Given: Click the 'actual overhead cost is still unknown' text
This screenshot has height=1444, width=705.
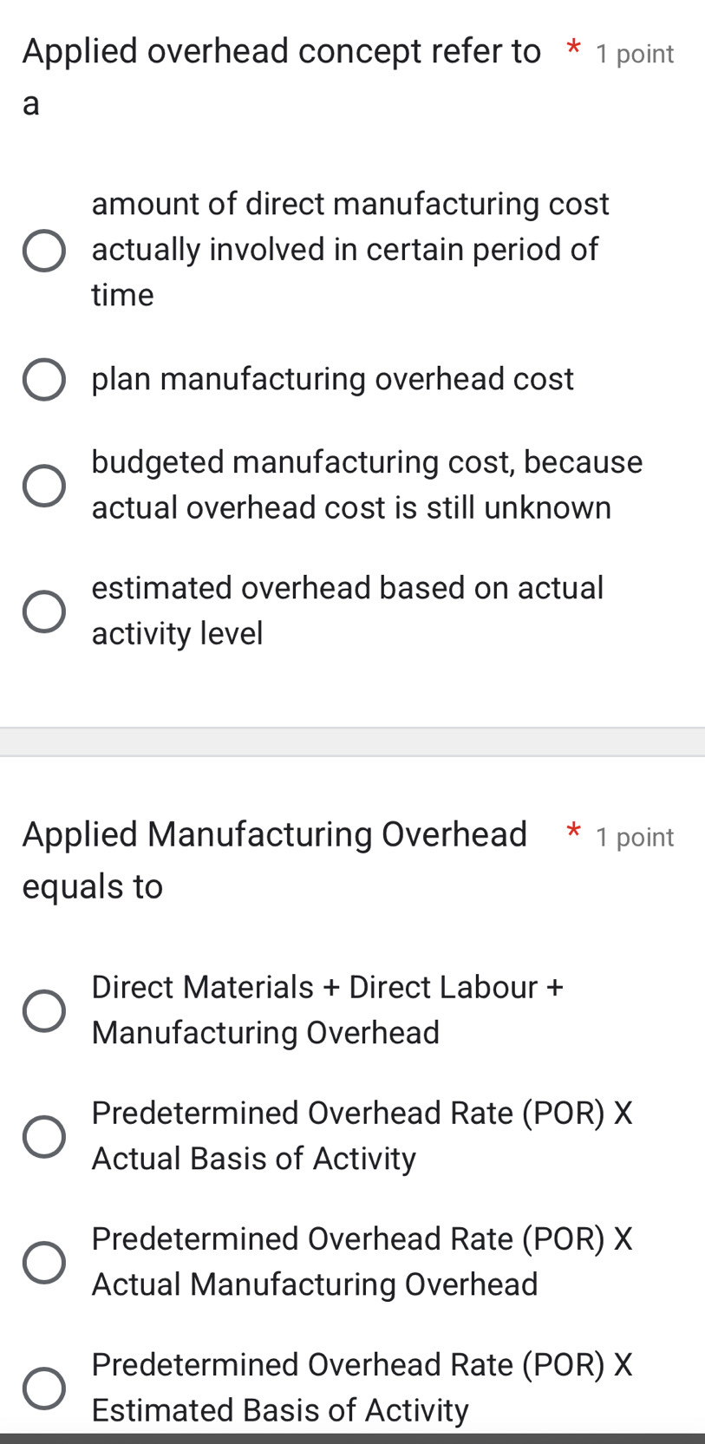Looking at the screenshot, I should pyautogui.click(x=351, y=507).
